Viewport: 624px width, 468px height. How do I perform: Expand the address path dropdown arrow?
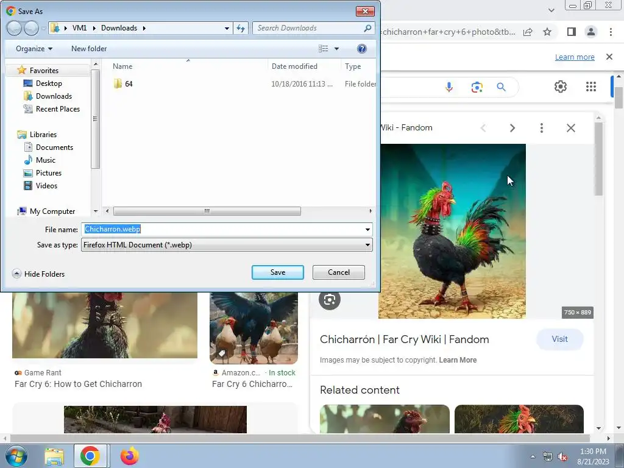click(227, 28)
